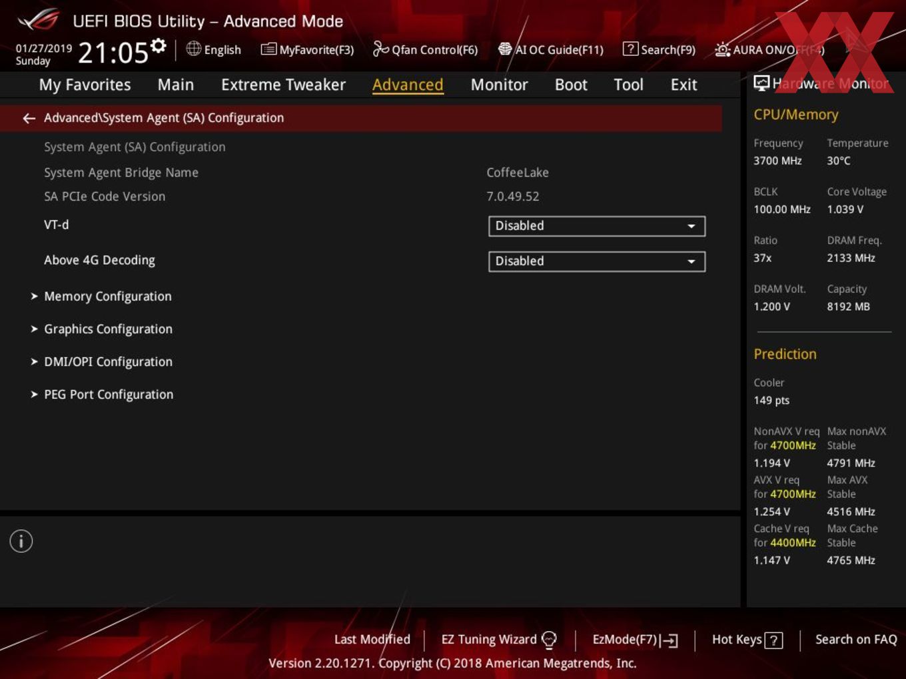Click Search on FAQ link
The image size is (906, 679).
pos(856,640)
